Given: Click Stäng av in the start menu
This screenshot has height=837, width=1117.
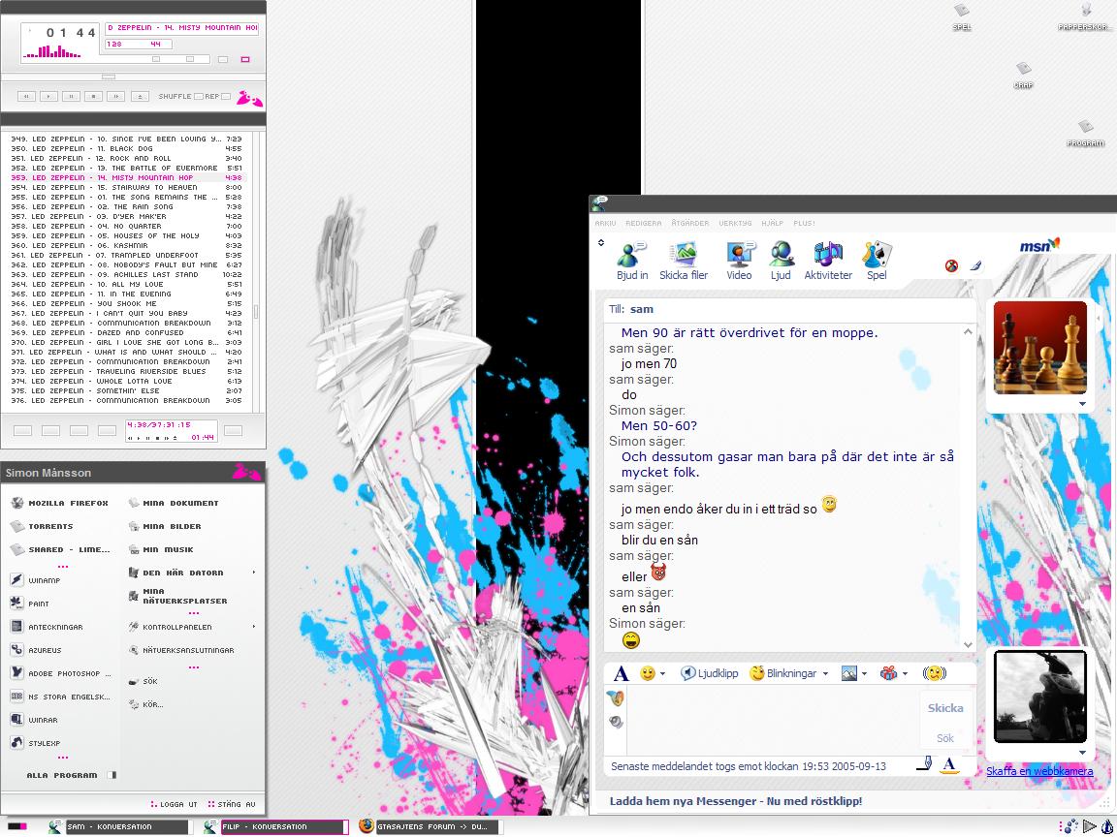Looking at the screenshot, I should pyautogui.click(x=232, y=805).
